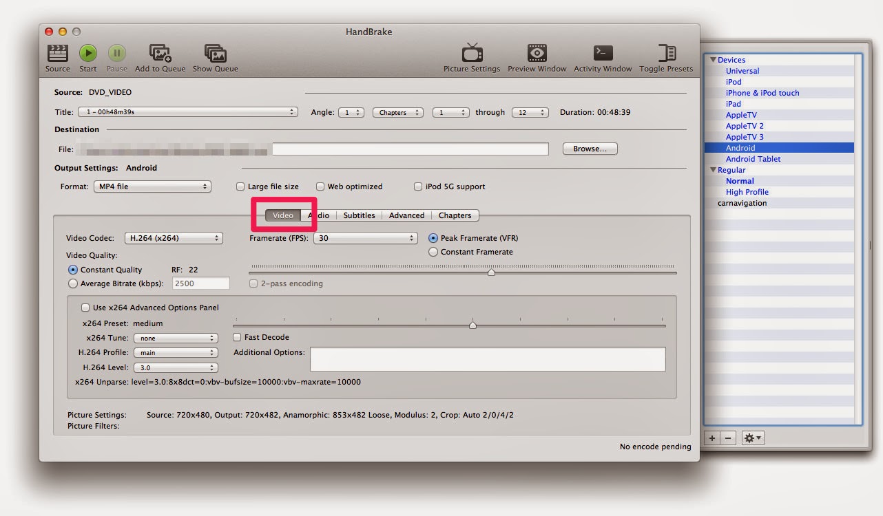Select the High Profile preset

point(747,192)
